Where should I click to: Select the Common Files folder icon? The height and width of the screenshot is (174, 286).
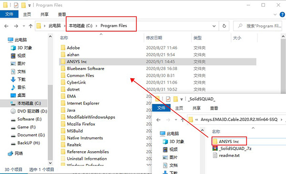click(x=63, y=75)
